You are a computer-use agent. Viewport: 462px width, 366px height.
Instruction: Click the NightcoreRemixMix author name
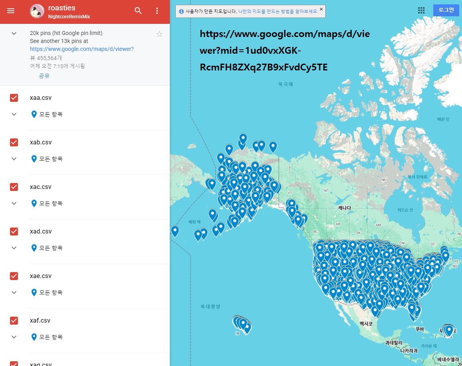(69, 17)
